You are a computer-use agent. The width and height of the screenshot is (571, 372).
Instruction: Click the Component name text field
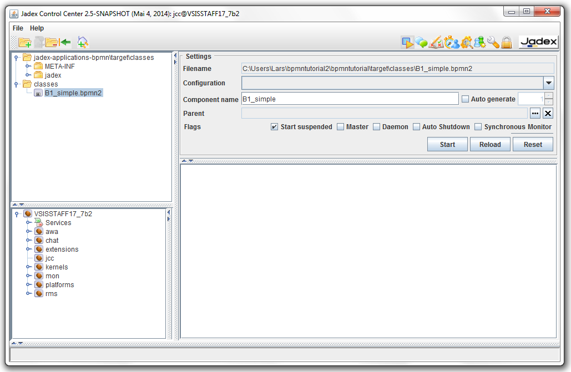350,99
